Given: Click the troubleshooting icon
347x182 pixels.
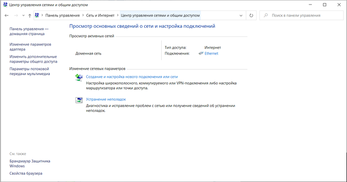Looking at the screenshot, I should [79, 100].
